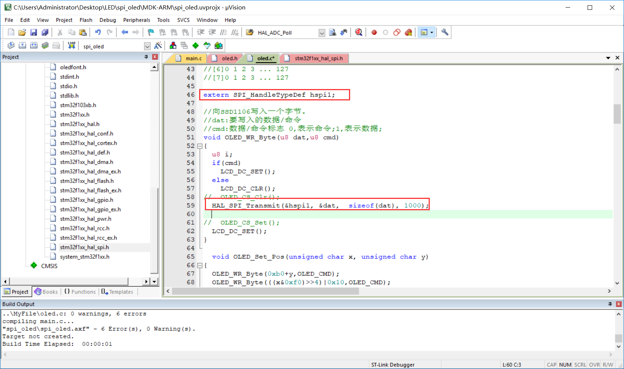624x369 pixels.
Task: Comment out the selected lines
Action: tap(224, 33)
